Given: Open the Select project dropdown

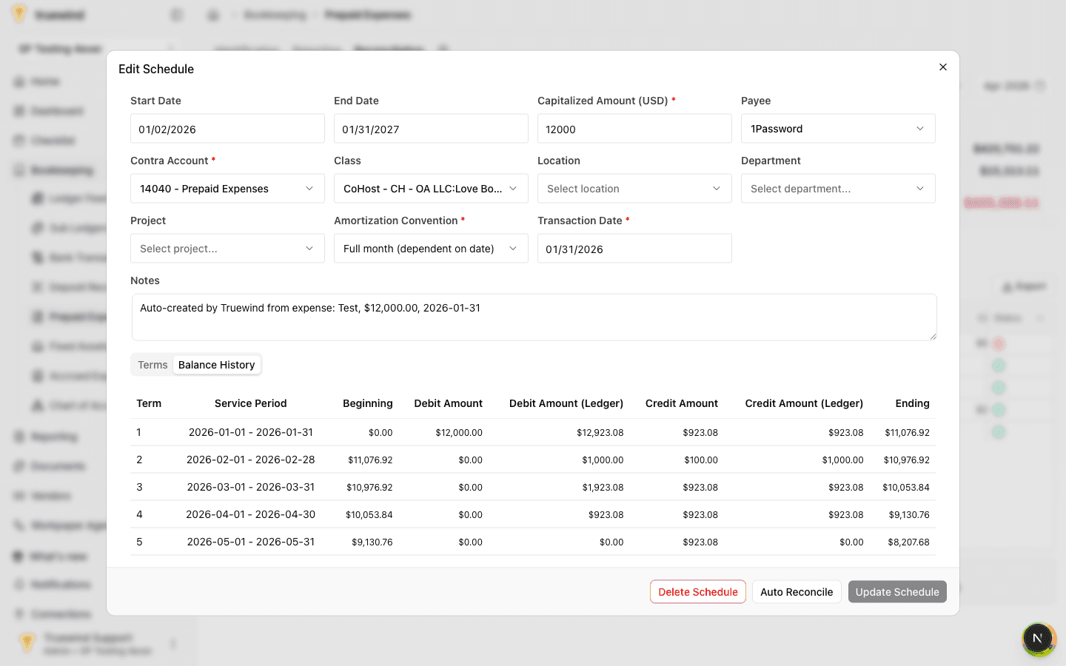Looking at the screenshot, I should [227, 249].
